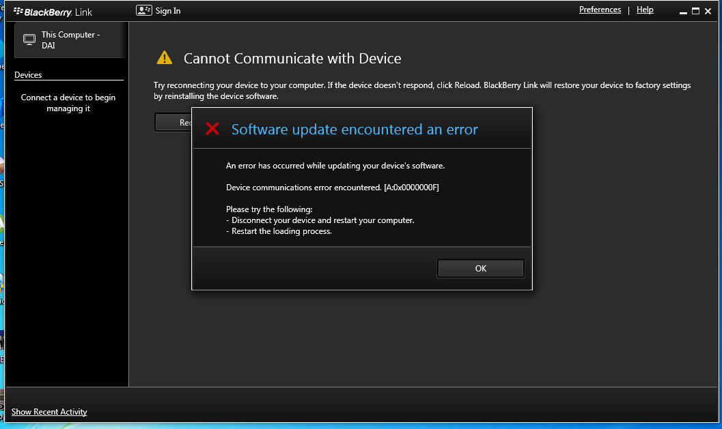Screen dimensions: 722x429
Task: Click 'Connect a device to begin managing it' text
Action: tap(68, 103)
